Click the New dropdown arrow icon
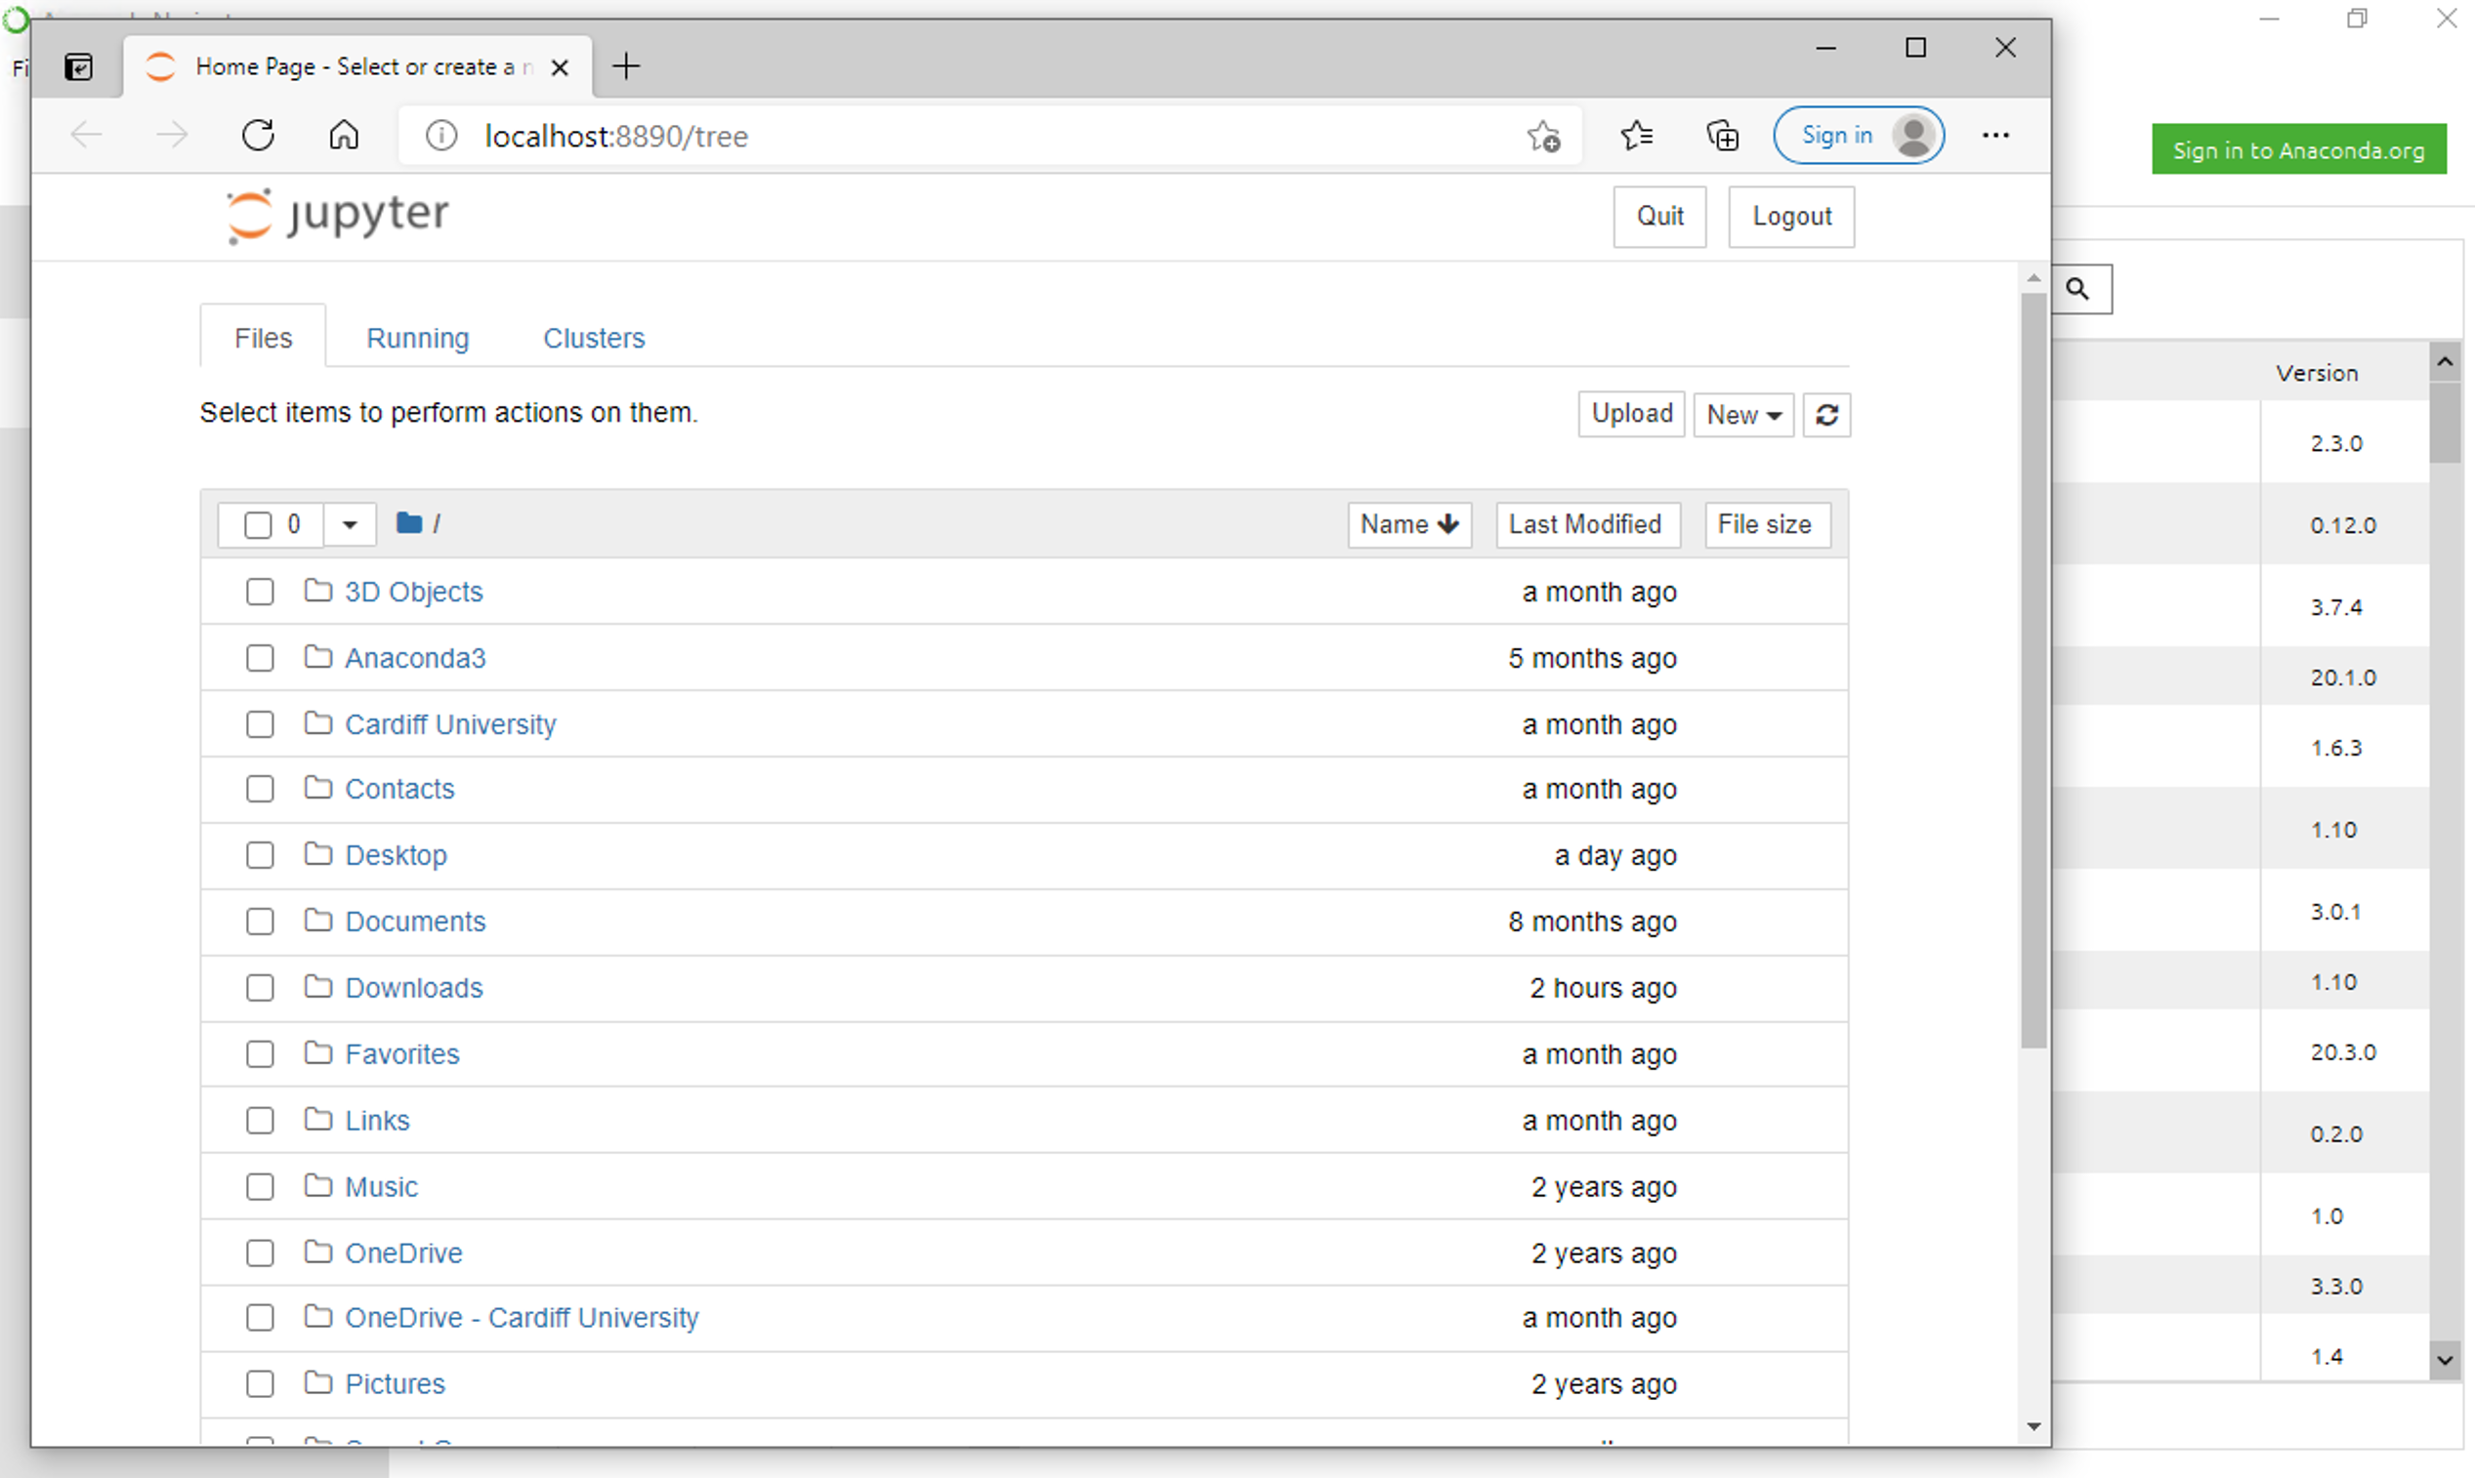2475x1478 pixels. (x=1773, y=414)
